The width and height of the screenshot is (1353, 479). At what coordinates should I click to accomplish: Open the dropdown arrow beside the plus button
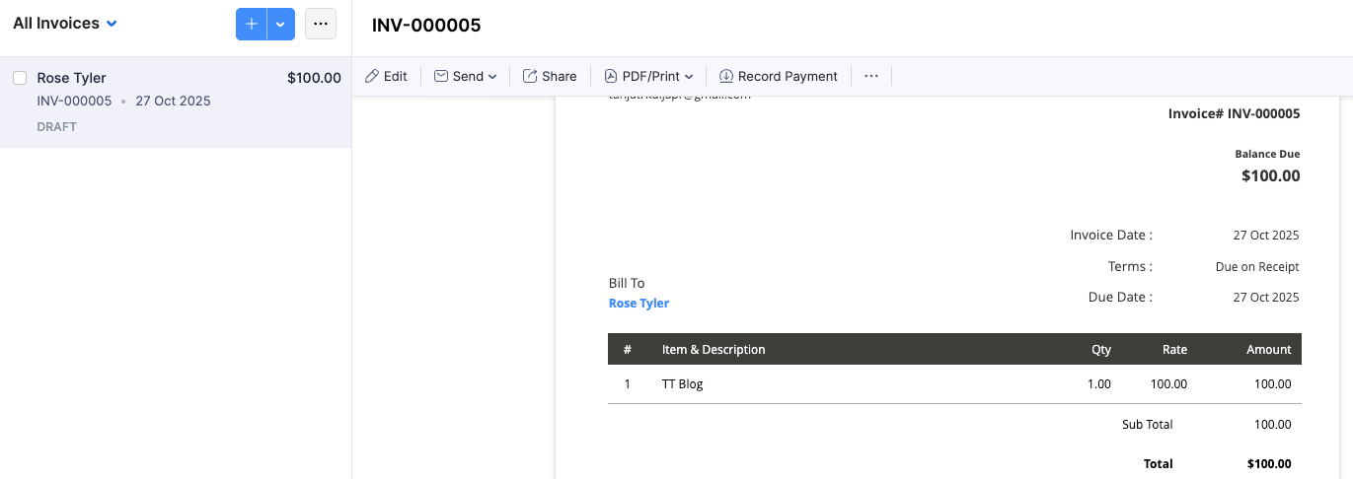281,24
